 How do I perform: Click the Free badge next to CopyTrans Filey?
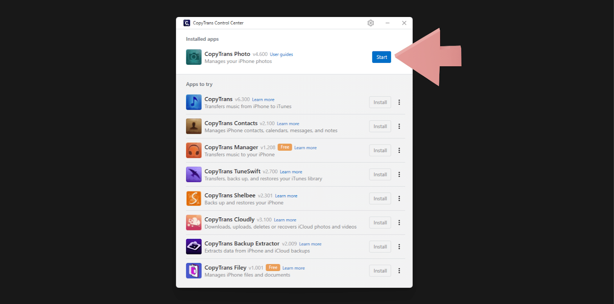pyautogui.click(x=273, y=268)
